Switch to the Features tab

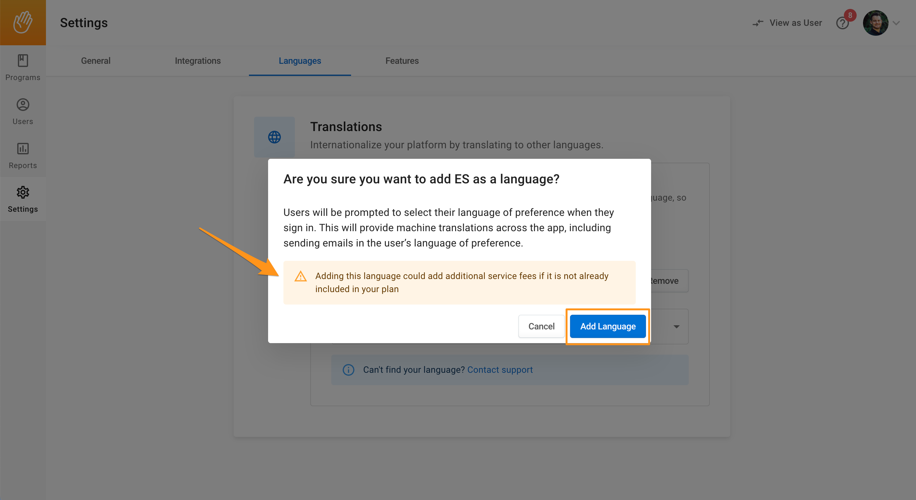tap(402, 61)
